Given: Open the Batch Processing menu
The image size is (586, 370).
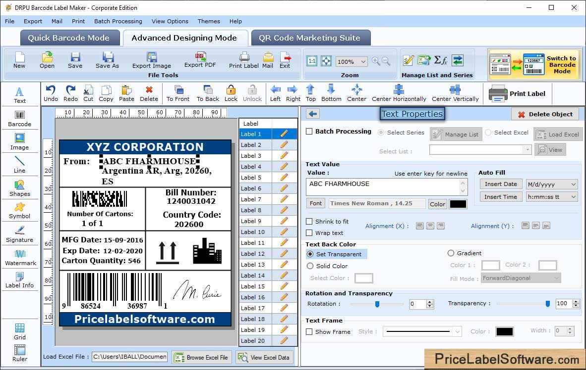Looking at the screenshot, I should 118,21.
